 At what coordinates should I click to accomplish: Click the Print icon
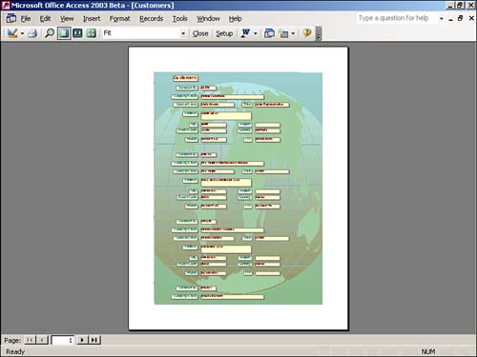(x=32, y=33)
